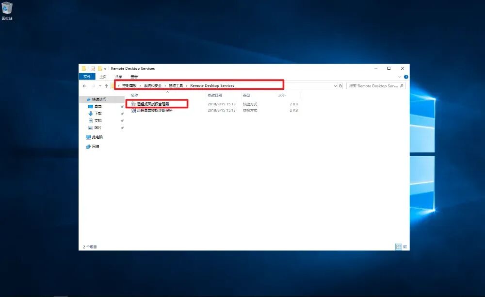The image size is (485, 297).
Task: Open the 查看 ribbon tab
Action: click(134, 77)
